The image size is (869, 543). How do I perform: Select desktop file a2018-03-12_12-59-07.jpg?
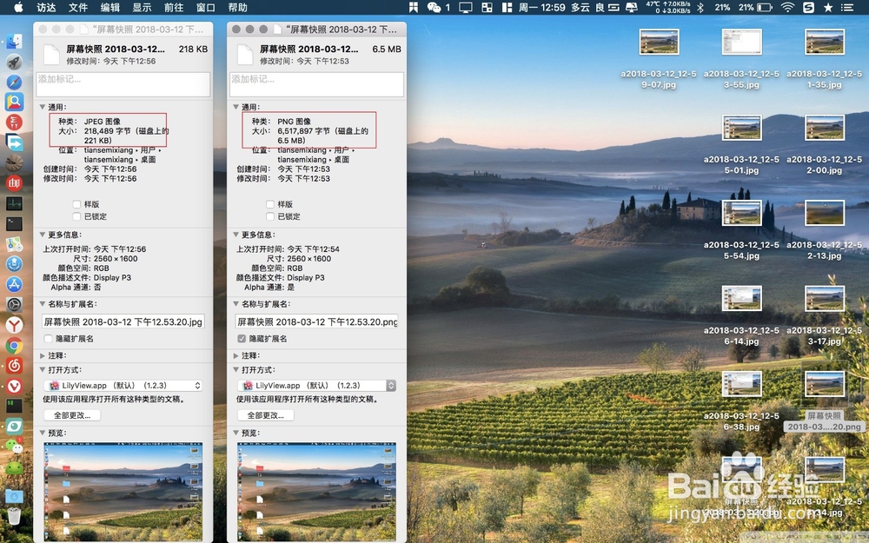(x=659, y=43)
